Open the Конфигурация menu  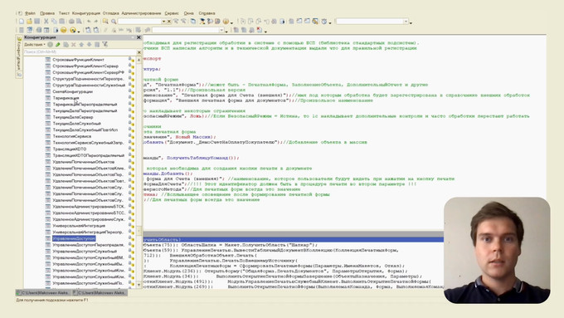86,13
